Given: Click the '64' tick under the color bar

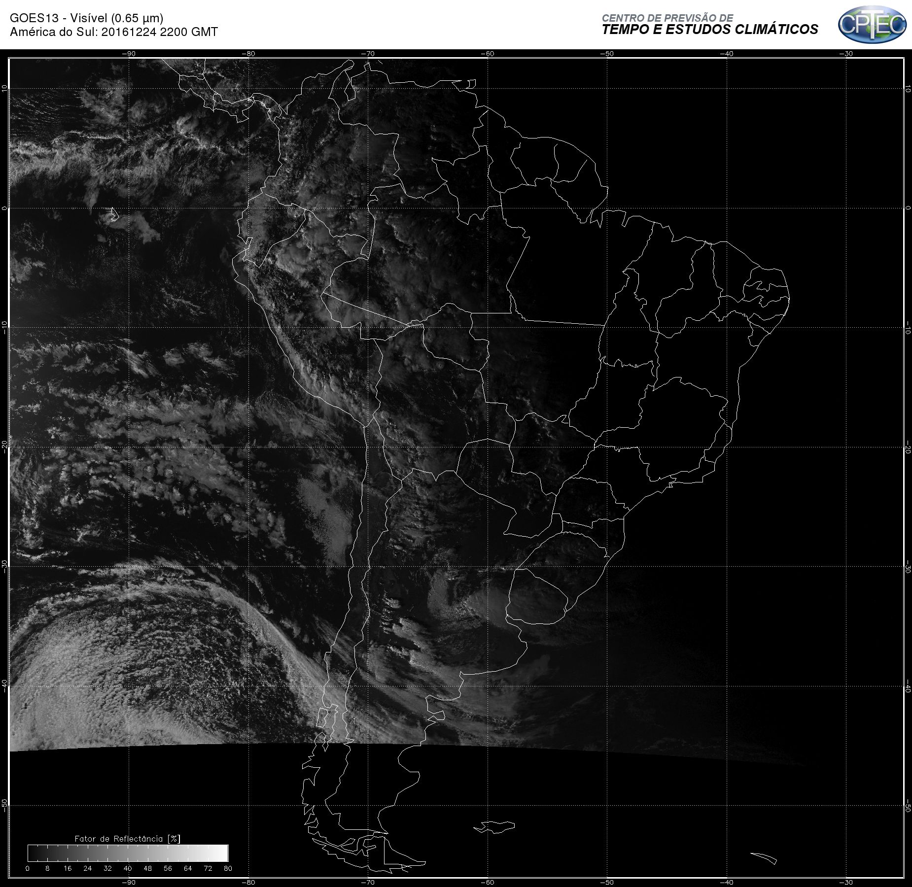Looking at the screenshot, I should coord(188,868).
